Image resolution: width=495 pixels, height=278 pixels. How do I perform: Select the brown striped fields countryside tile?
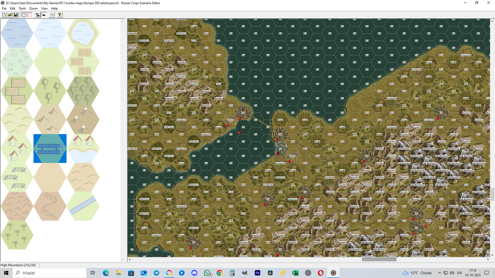83,62
